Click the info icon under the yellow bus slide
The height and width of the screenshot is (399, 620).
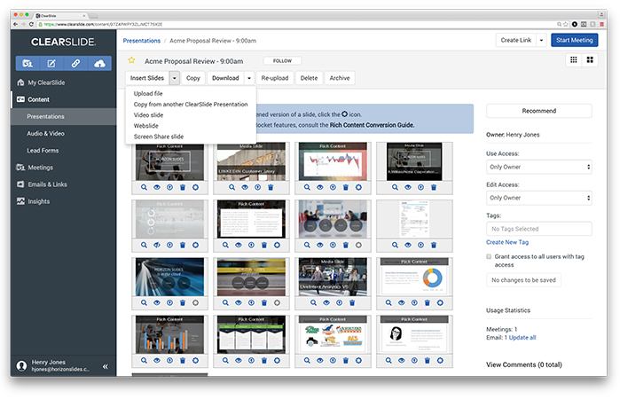(251, 303)
